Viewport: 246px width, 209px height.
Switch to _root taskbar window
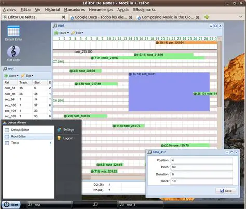49,205
